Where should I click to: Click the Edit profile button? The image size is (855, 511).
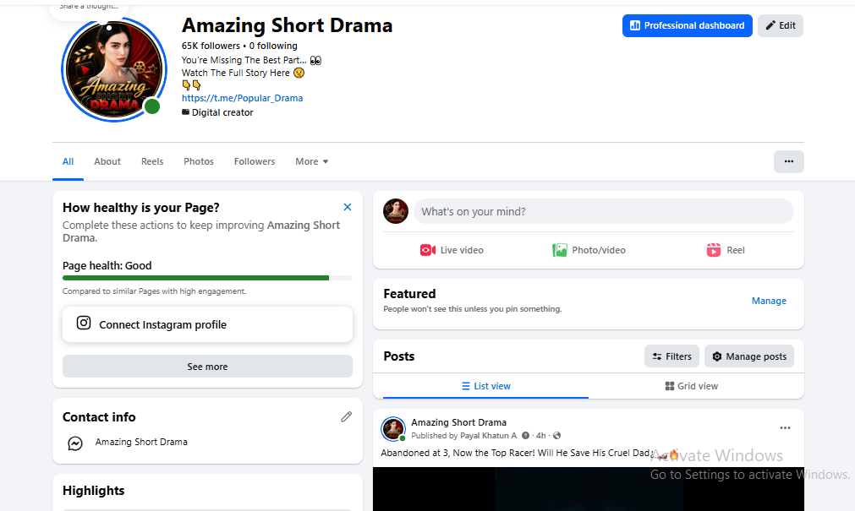tap(781, 25)
